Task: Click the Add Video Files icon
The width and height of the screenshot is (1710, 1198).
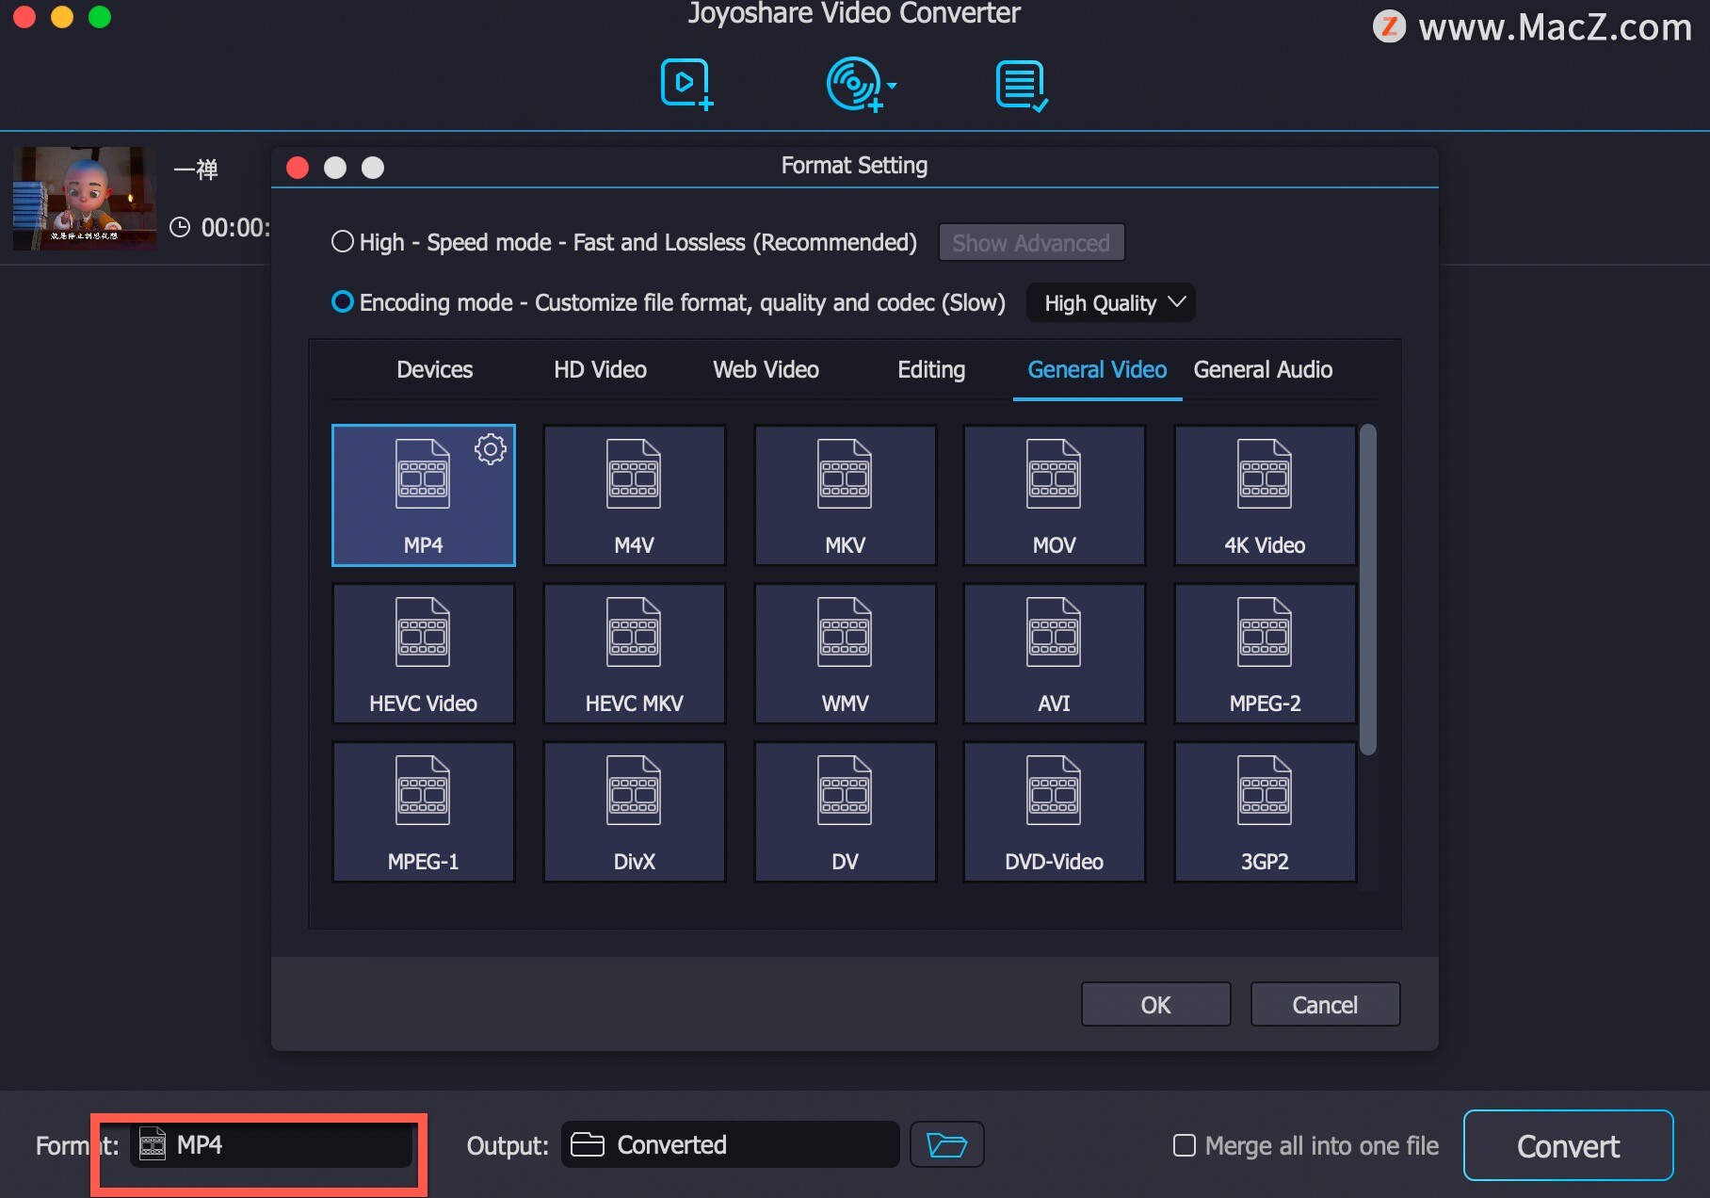Action: [x=686, y=85]
